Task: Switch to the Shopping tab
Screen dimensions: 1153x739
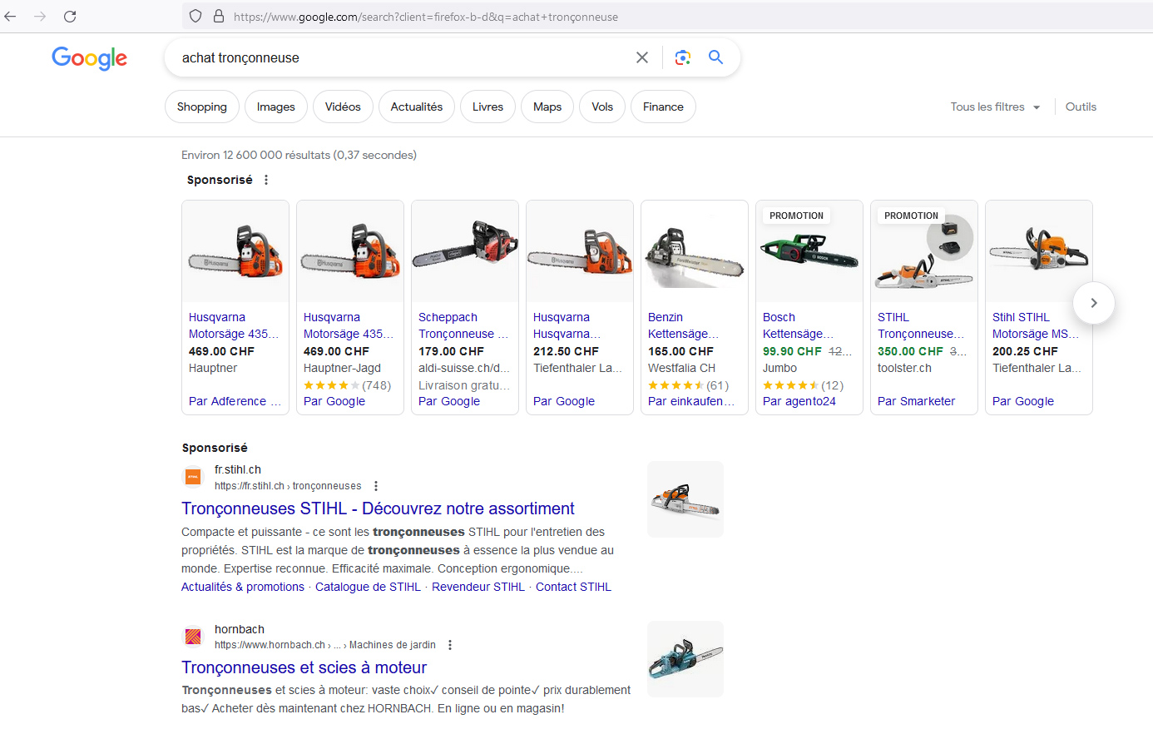Action: [x=202, y=107]
